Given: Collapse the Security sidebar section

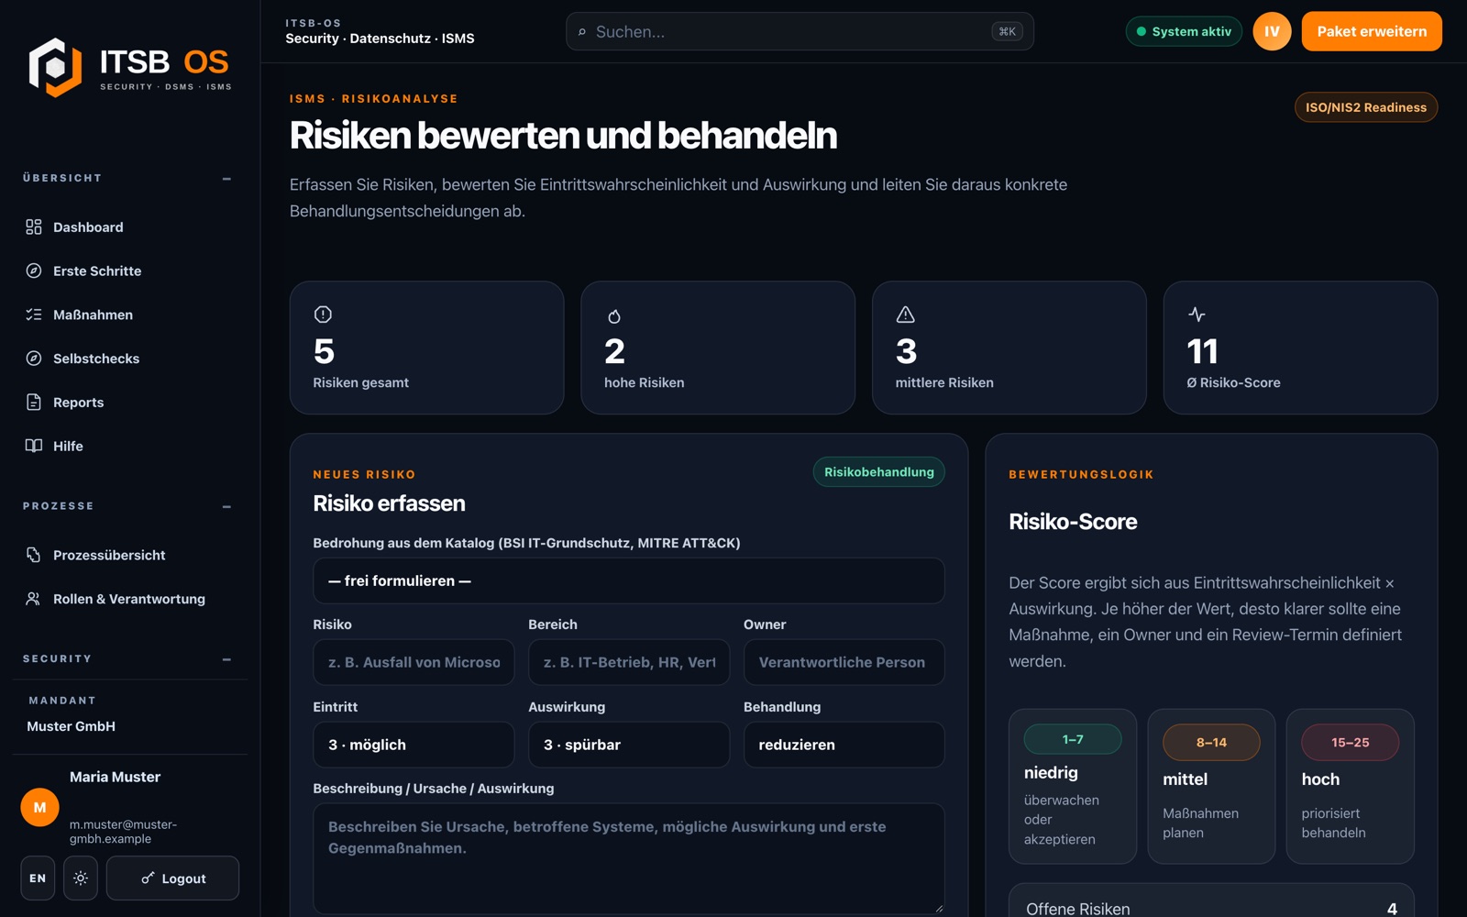Looking at the screenshot, I should click(226, 659).
